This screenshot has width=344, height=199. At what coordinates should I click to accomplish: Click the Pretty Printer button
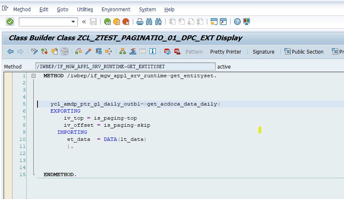pos(226,52)
